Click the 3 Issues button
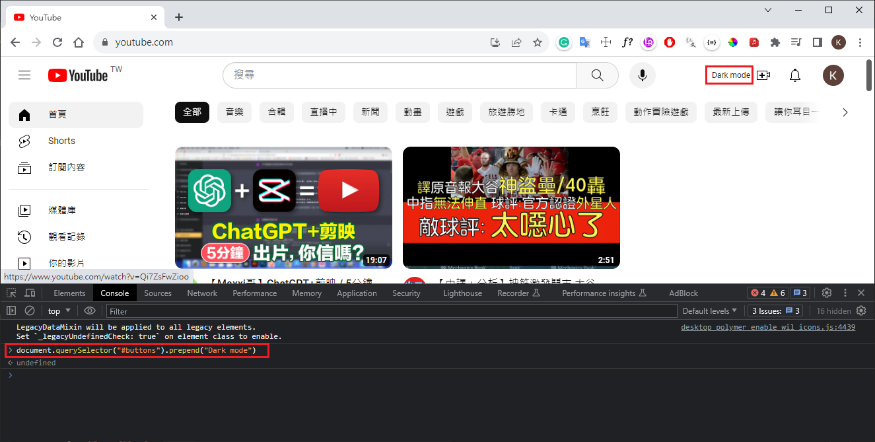Image resolution: width=875 pixels, height=442 pixels. coord(776,311)
